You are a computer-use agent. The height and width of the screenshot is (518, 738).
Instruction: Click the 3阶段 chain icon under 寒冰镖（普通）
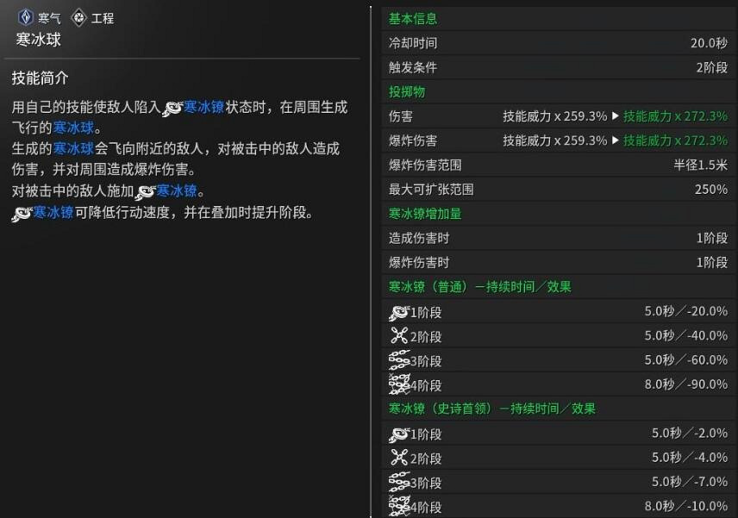click(399, 362)
